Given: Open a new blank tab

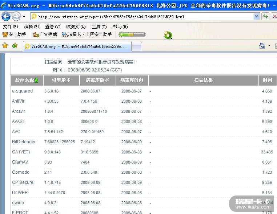Looking at the screenshot, I should click(x=137, y=47).
